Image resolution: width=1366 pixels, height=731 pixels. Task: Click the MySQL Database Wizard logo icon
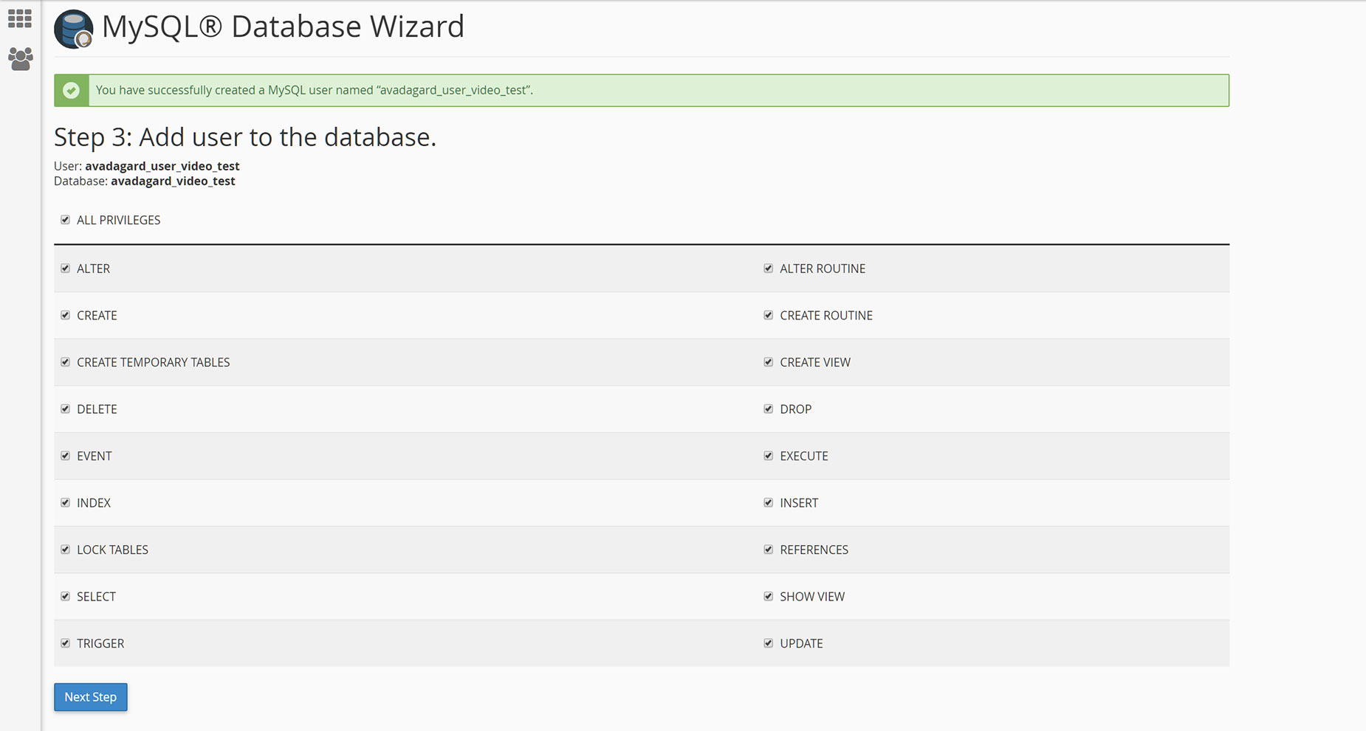pyautogui.click(x=74, y=29)
